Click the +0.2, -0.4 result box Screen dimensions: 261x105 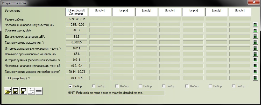[x=77, y=66]
